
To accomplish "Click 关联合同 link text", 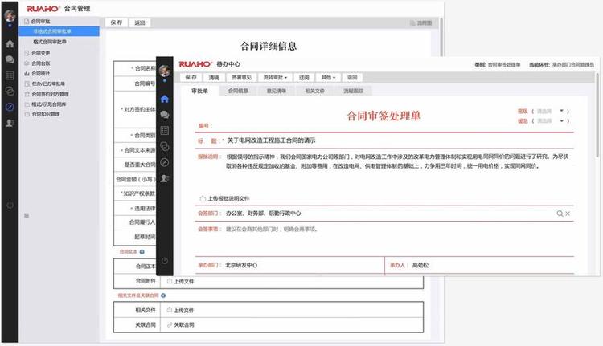I will (184, 324).
